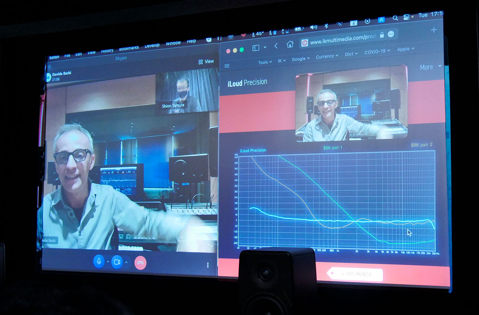Image resolution: width=479 pixels, height=315 pixels.
Task: Open the Safari menu in menu bar
Action: 54,57
